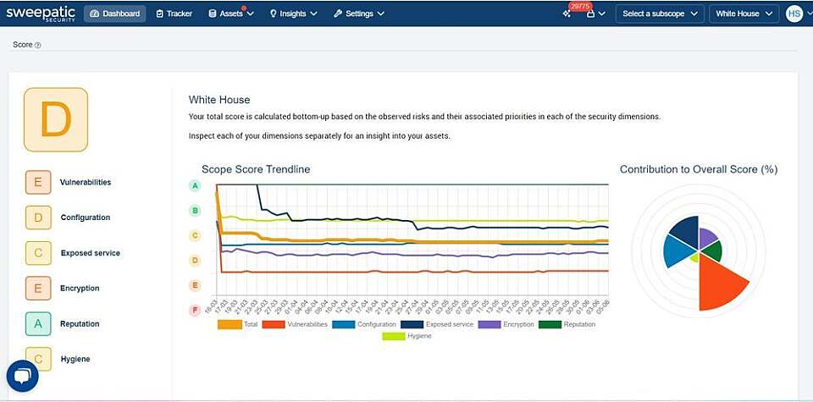Open the Configuration dimension
This screenshot has height=402, width=813.
point(86,218)
